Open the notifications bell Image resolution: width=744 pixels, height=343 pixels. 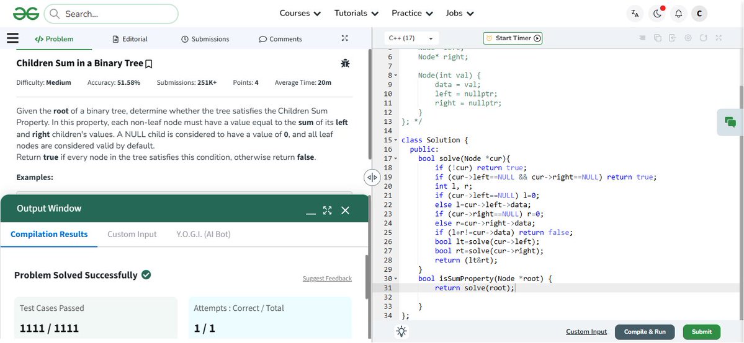tap(678, 14)
